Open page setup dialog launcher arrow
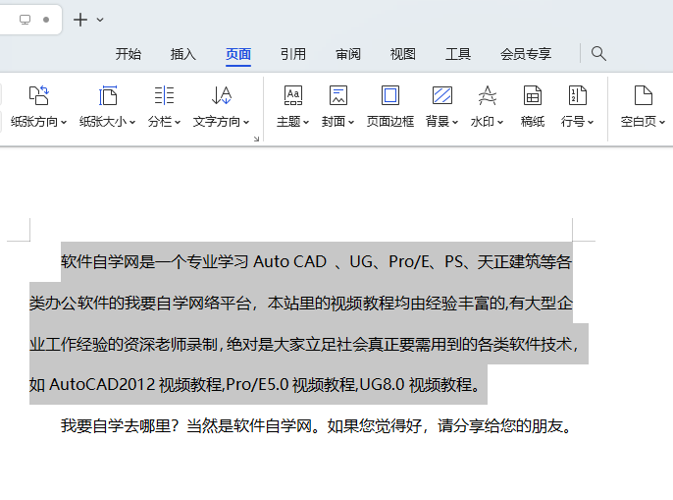Viewport: 673px width, 500px height. click(256, 139)
